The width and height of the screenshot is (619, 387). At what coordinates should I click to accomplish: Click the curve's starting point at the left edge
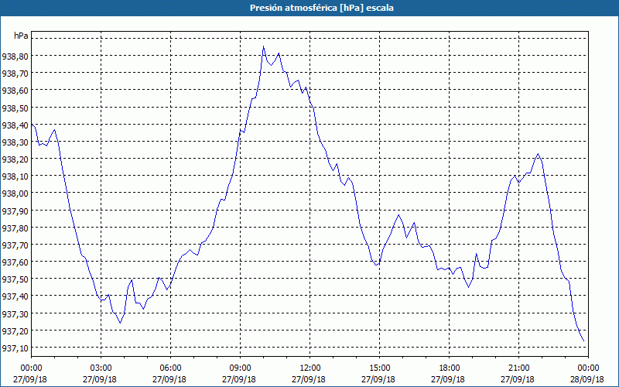coord(32,125)
